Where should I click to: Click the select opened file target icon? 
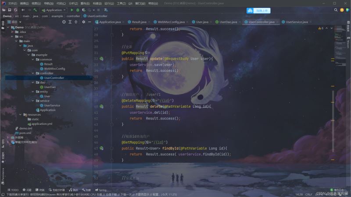64,22
